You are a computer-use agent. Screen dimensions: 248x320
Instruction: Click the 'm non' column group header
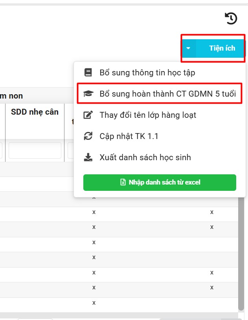pos(12,96)
